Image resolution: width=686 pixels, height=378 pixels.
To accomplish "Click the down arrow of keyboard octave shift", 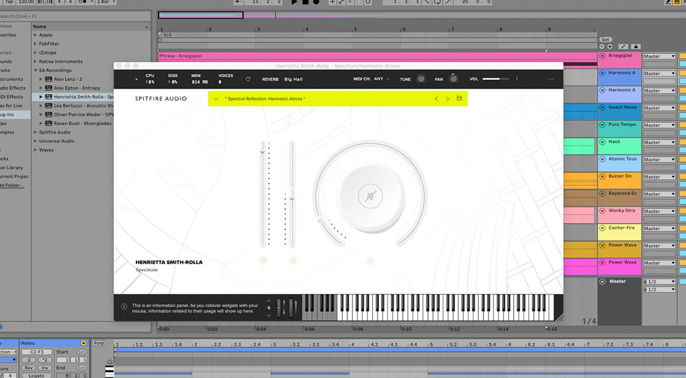I will [269, 315].
